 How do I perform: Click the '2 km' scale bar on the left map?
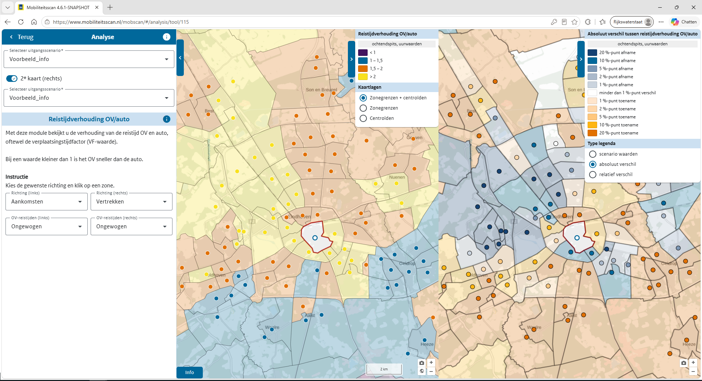384,369
